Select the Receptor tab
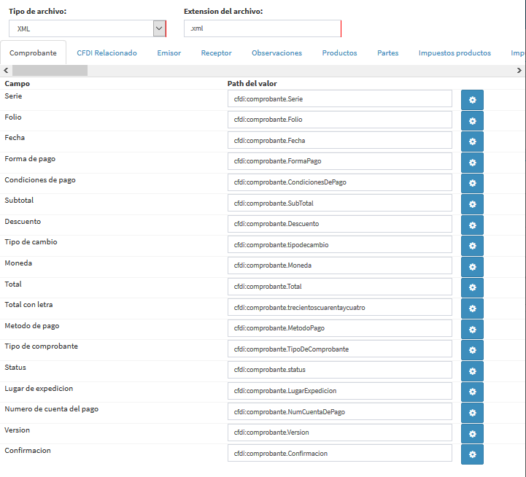Image resolution: width=526 pixels, height=477 pixels. point(216,53)
